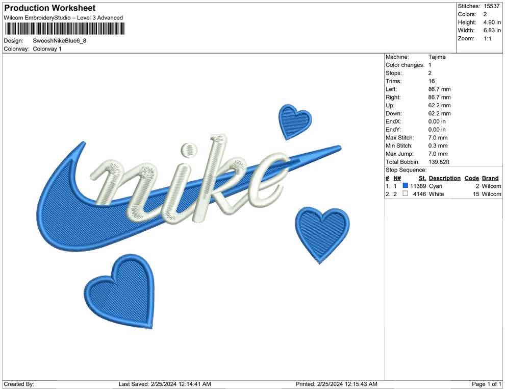The height and width of the screenshot is (389, 505).
Task: Click the stitch count '4146' in row 2
Action: click(419, 194)
